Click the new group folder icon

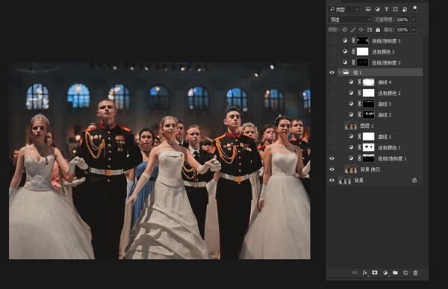pyautogui.click(x=395, y=273)
